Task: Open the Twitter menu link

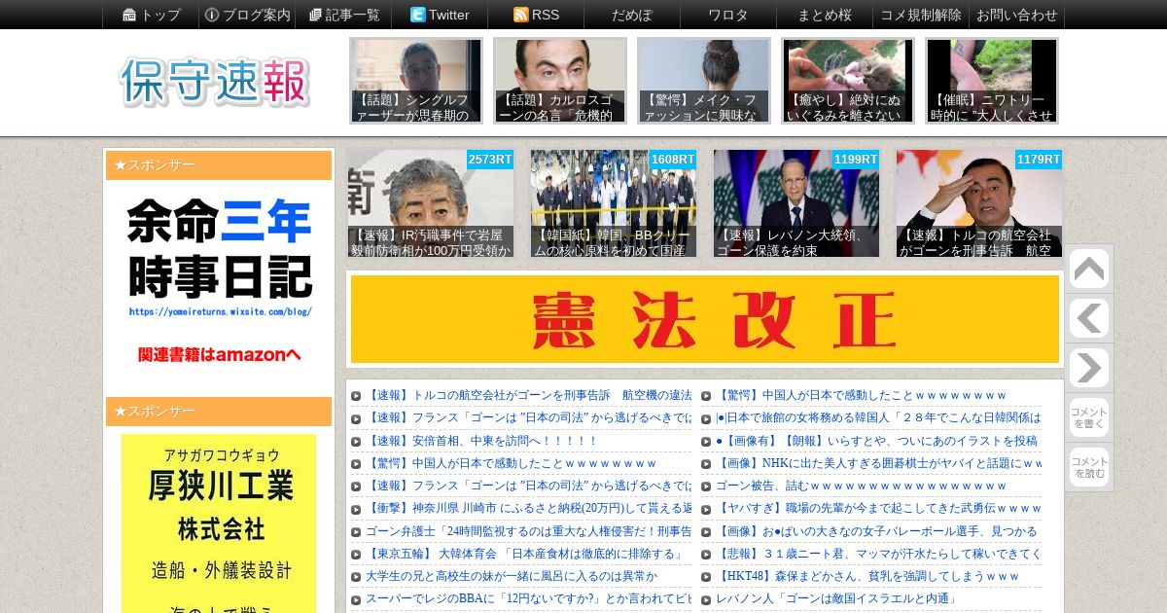Action: (440, 15)
